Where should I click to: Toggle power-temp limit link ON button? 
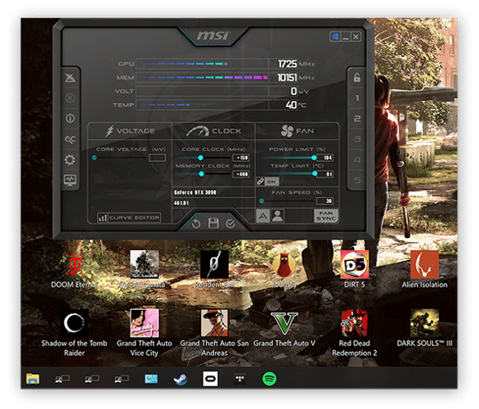coord(267,182)
